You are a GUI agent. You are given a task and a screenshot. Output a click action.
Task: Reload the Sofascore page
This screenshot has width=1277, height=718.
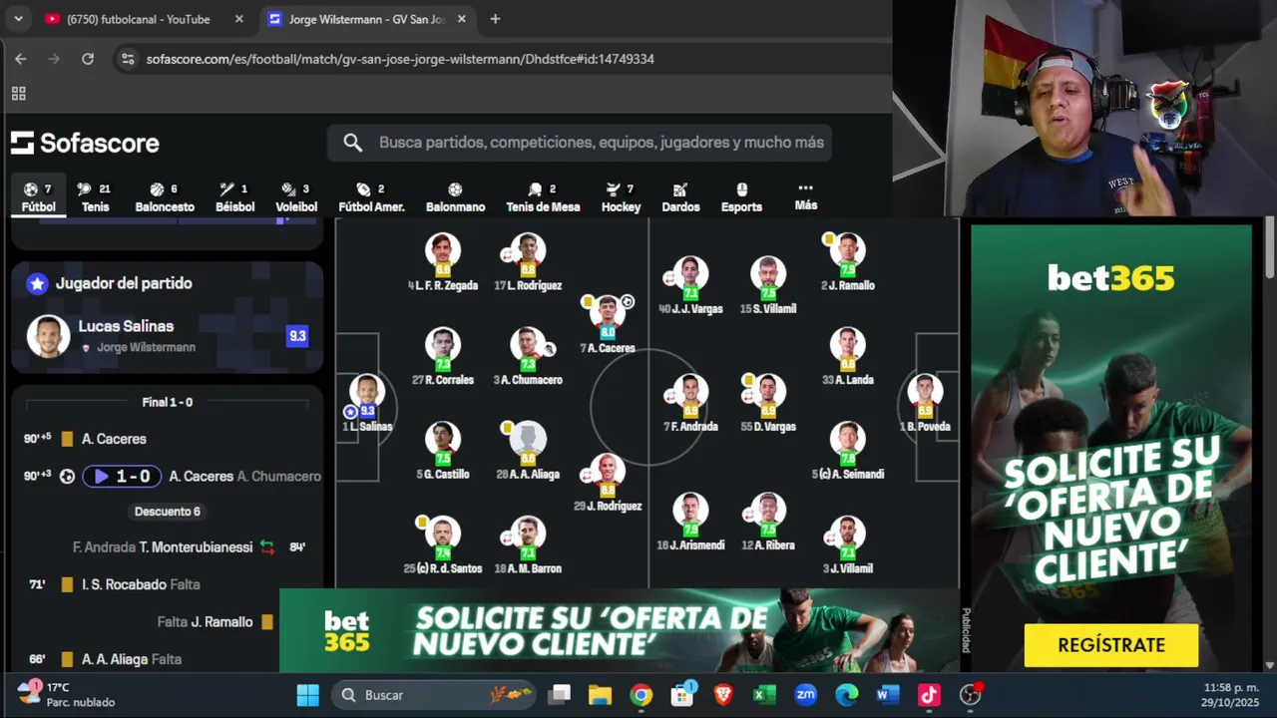[x=88, y=59]
